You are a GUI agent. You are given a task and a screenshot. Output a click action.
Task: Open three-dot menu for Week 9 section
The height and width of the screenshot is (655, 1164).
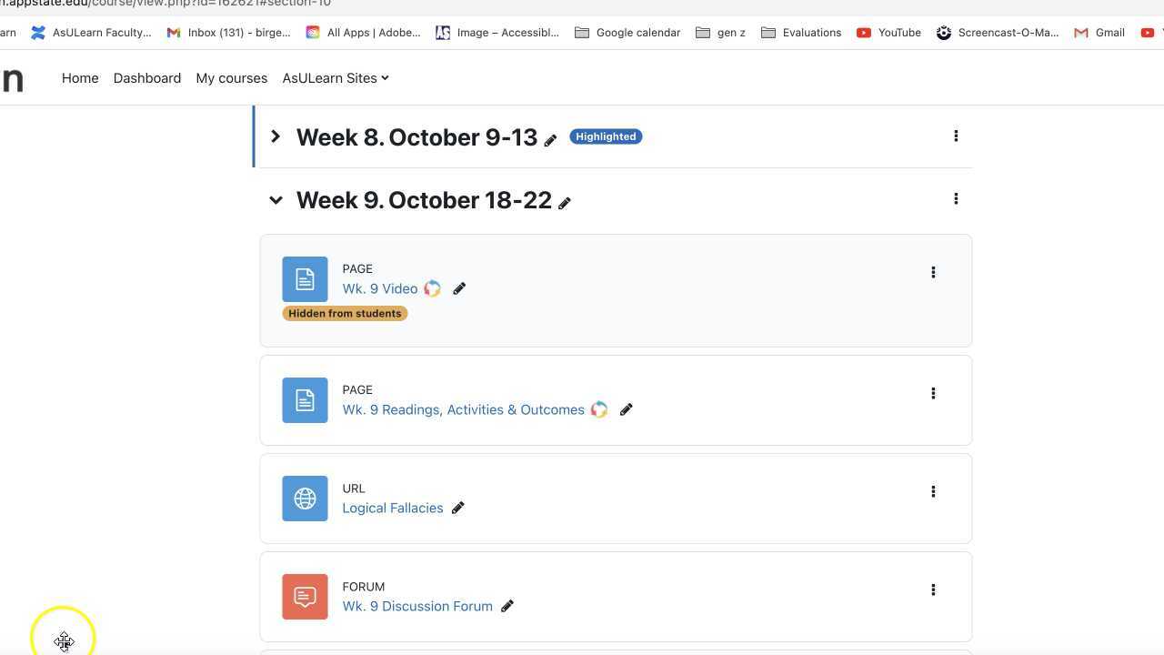(x=956, y=199)
